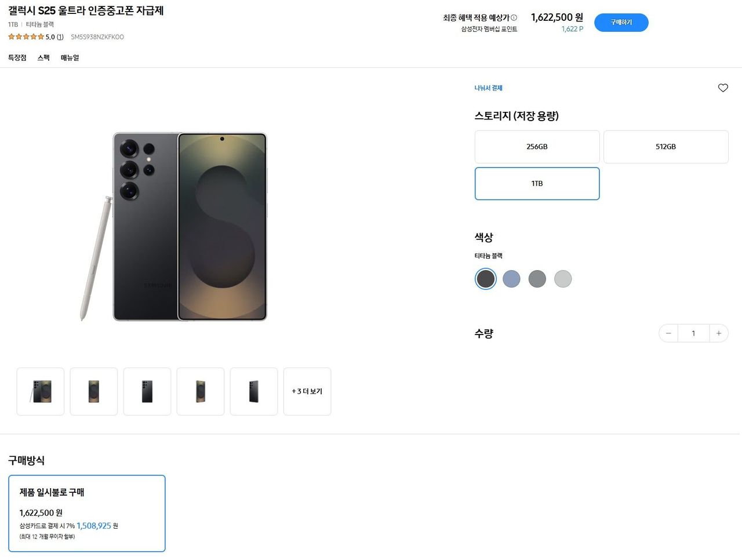Select the 256GB storage option

point(537,147)
